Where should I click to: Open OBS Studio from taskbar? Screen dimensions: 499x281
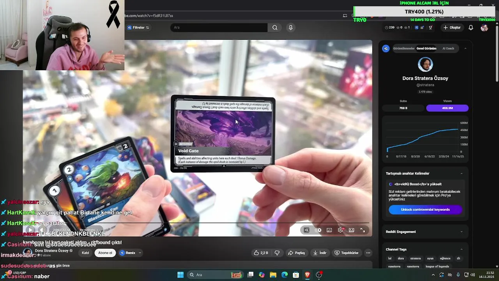point(319,275)
